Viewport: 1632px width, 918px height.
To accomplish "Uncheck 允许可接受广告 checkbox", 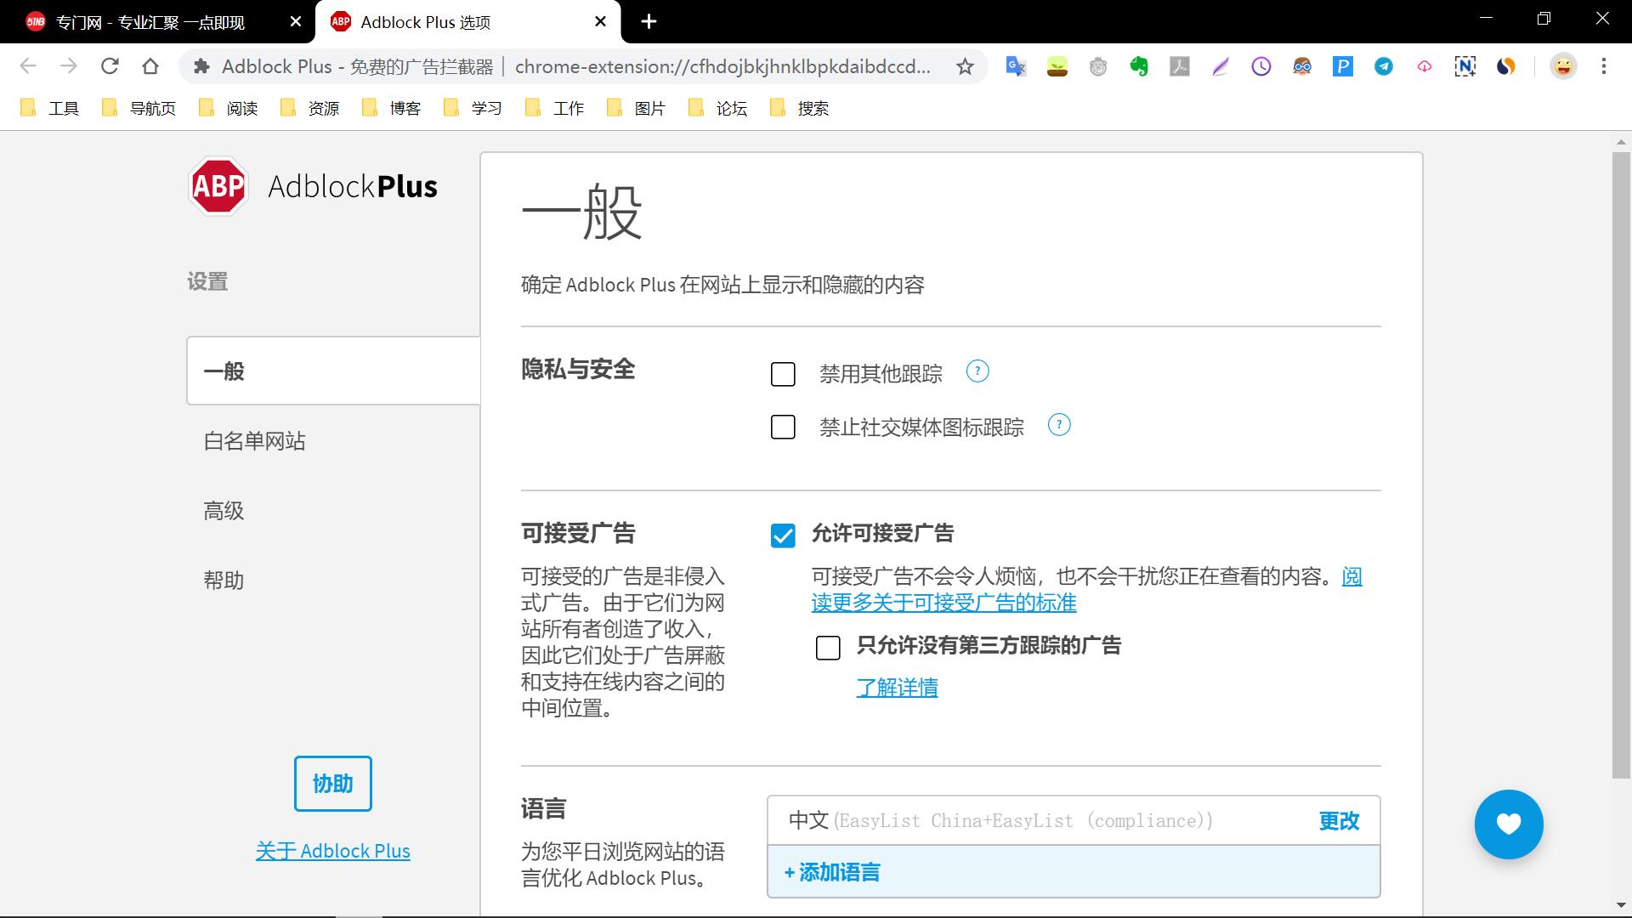I will click(783, 535).
